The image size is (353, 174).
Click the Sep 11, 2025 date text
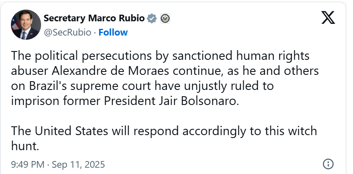pyautogui.click(x=78, y=164)
